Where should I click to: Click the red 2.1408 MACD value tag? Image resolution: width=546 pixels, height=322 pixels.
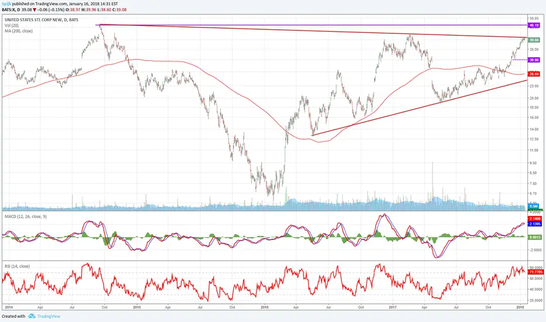coord(535,218)
